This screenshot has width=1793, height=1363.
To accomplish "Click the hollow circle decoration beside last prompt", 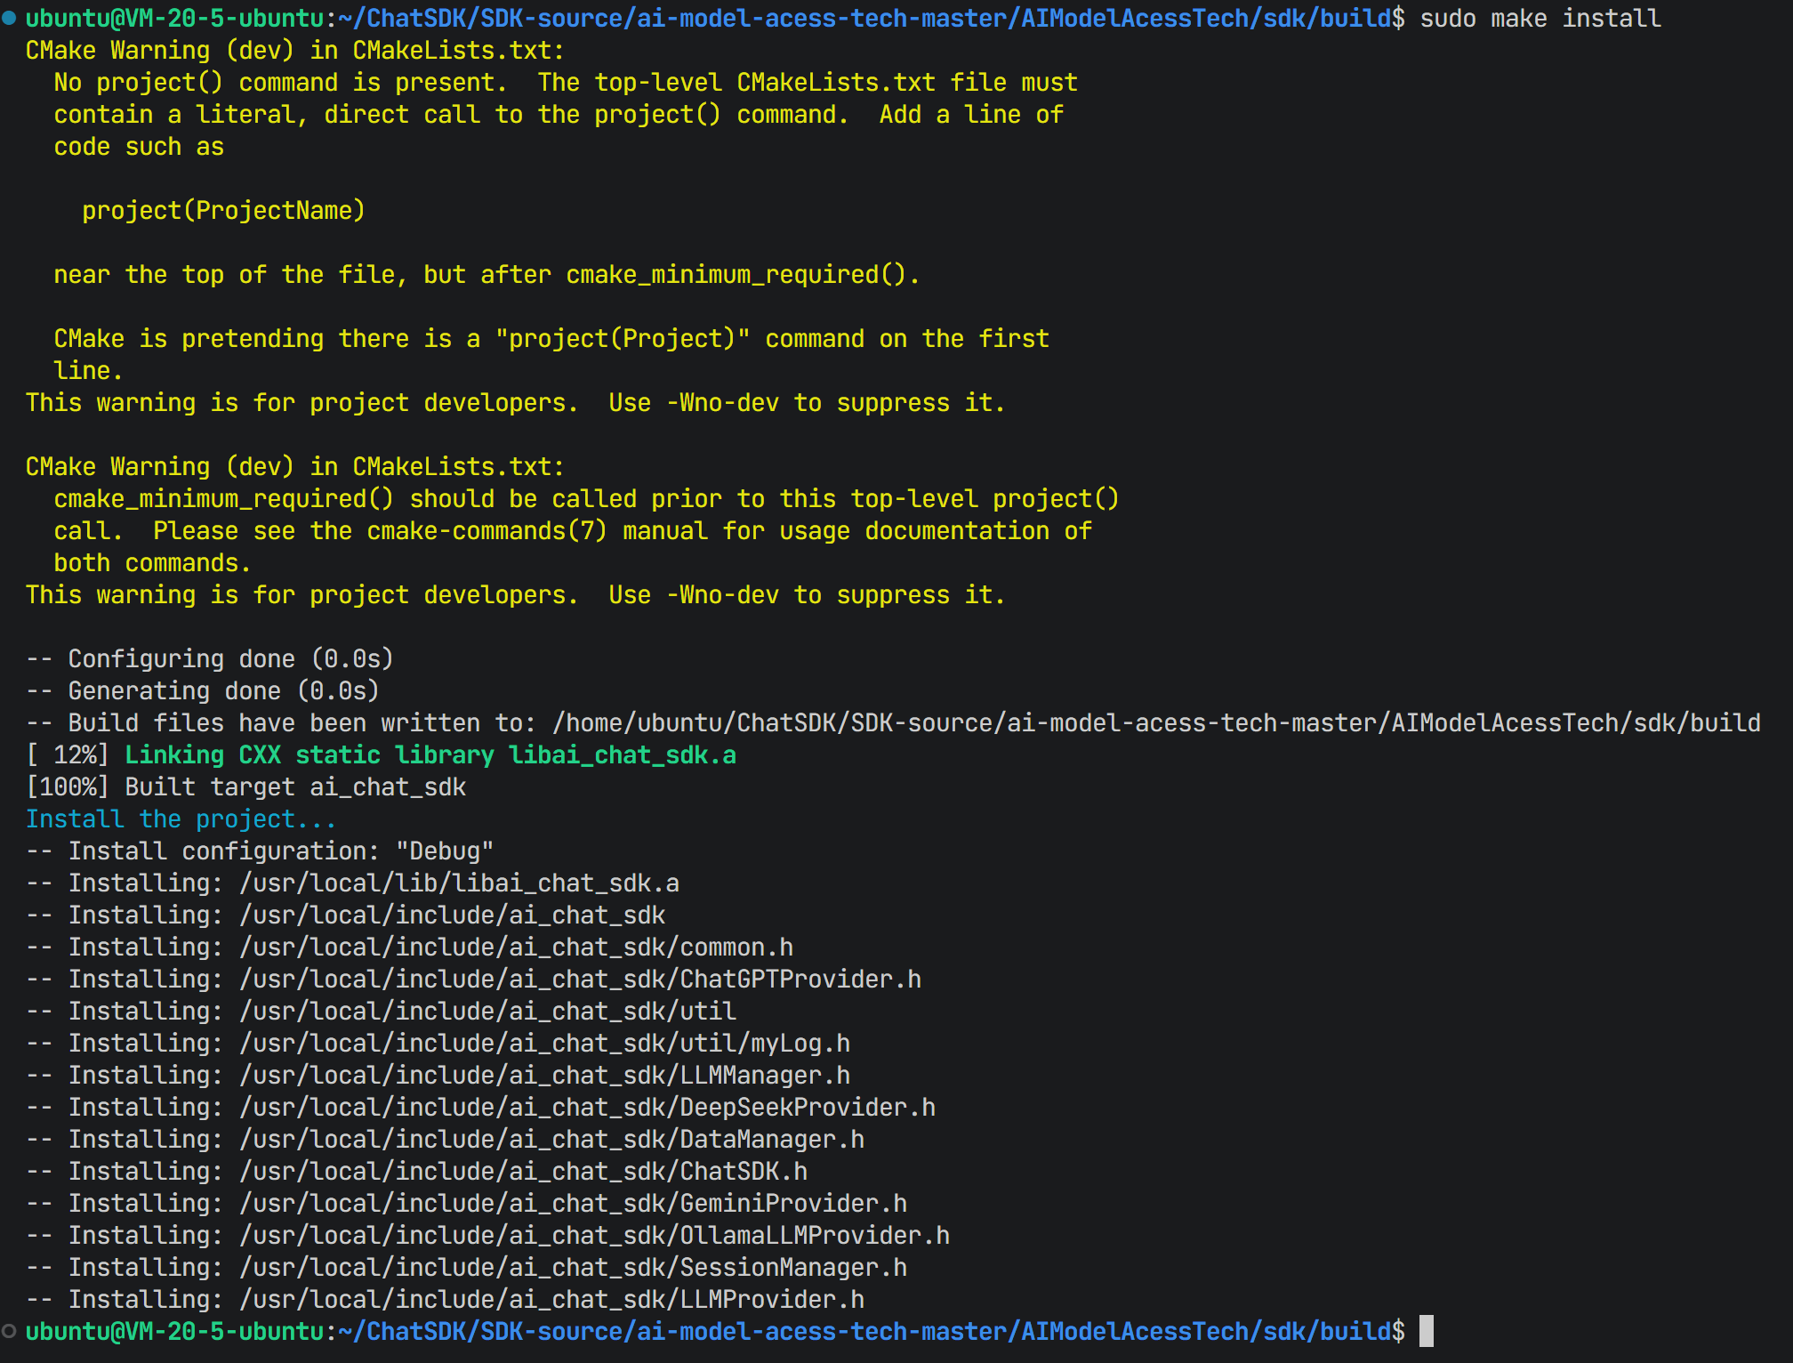I will pos(9,1331).
